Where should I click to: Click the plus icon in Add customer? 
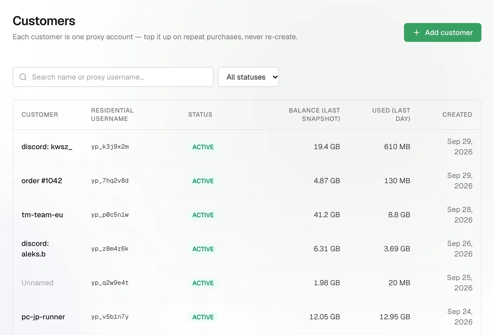point(417,32)
